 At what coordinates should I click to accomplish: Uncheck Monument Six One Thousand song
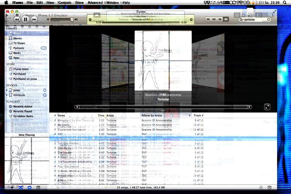(x=55, y=120)
